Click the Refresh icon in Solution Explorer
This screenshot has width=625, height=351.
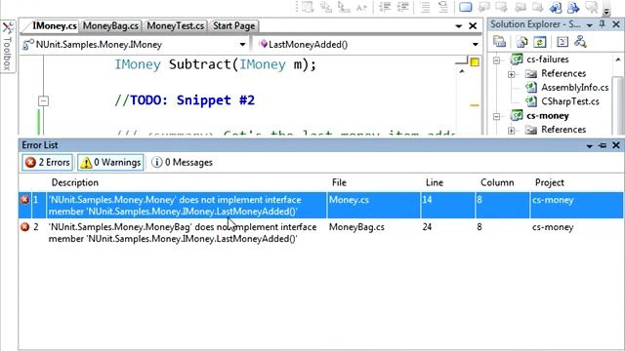coord(540,41)
